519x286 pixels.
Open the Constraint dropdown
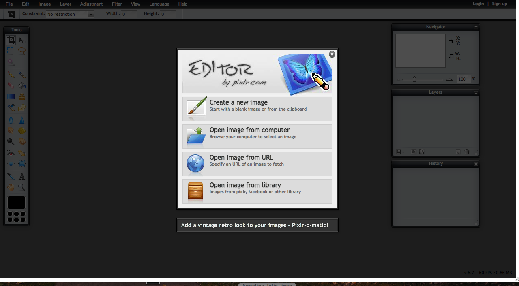[70, 14]
